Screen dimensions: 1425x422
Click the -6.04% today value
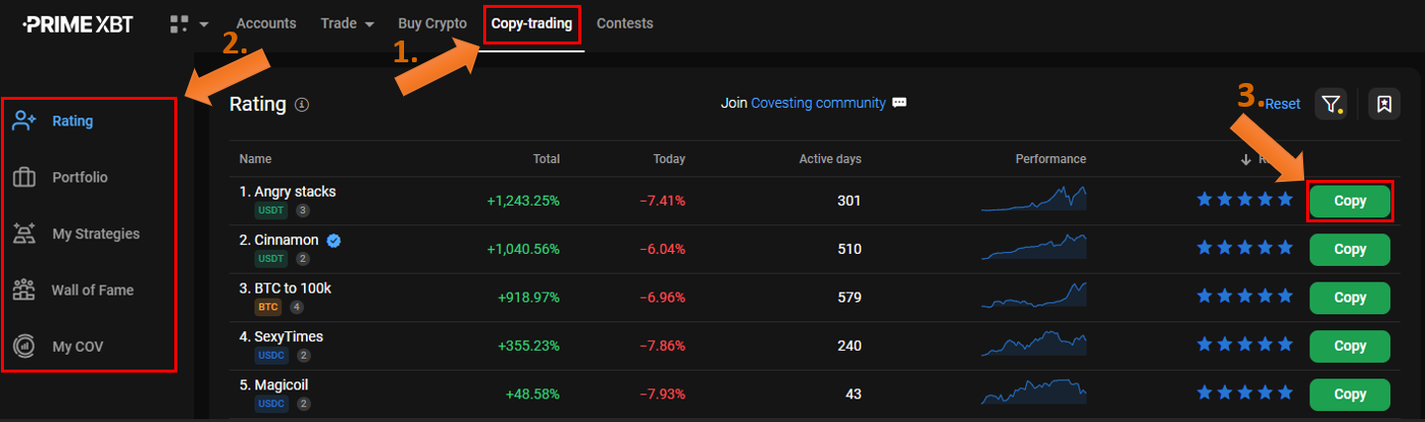click(x=662, y=249)
